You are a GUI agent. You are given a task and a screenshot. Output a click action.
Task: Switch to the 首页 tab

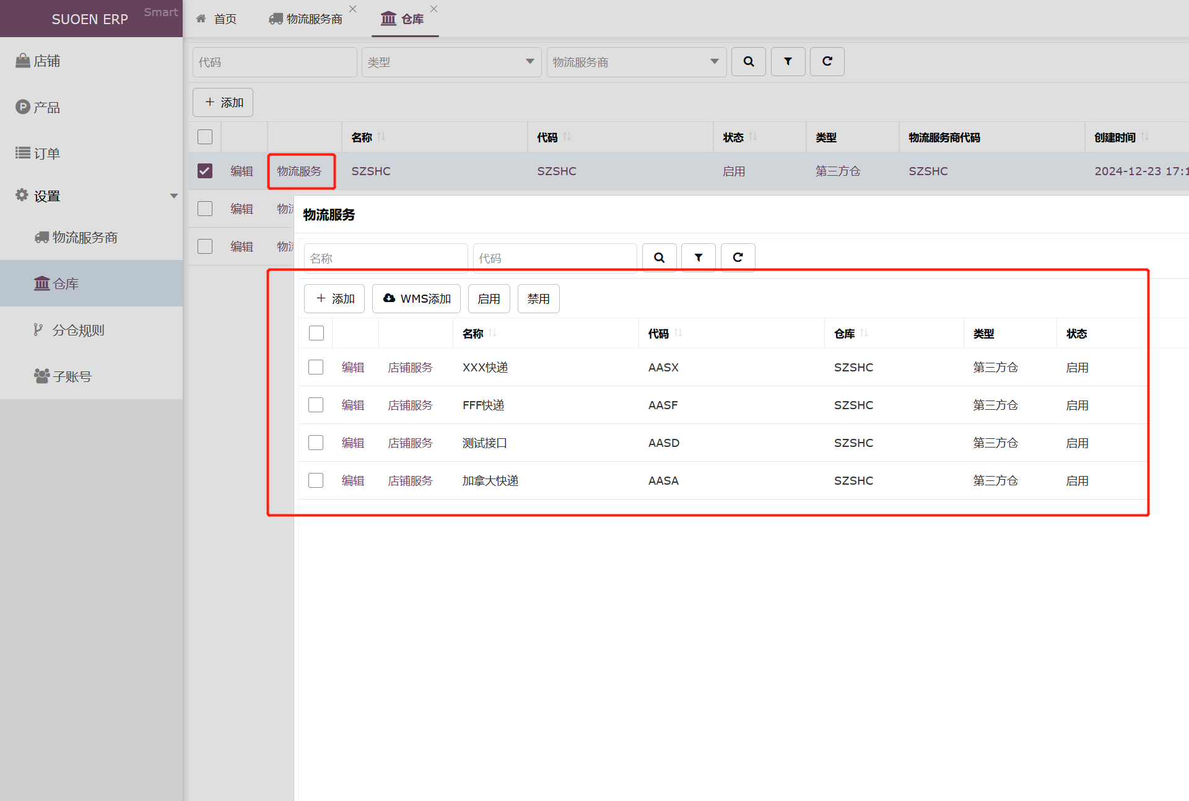point(217,19)
